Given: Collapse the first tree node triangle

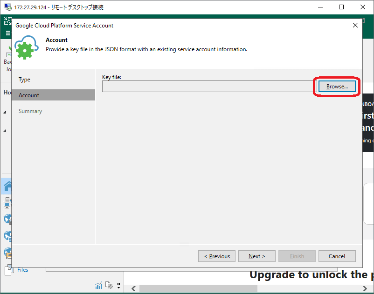Looking at the screenshot, I should point(5,112).
